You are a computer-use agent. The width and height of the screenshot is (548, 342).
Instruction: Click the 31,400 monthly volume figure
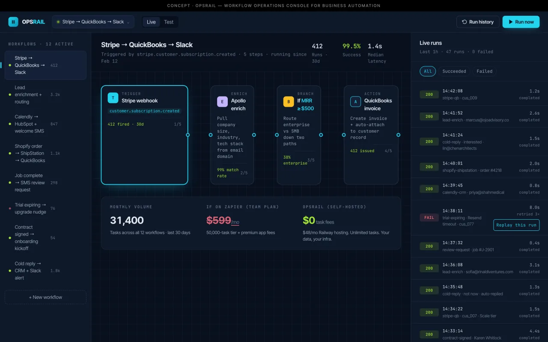[127, 220]
